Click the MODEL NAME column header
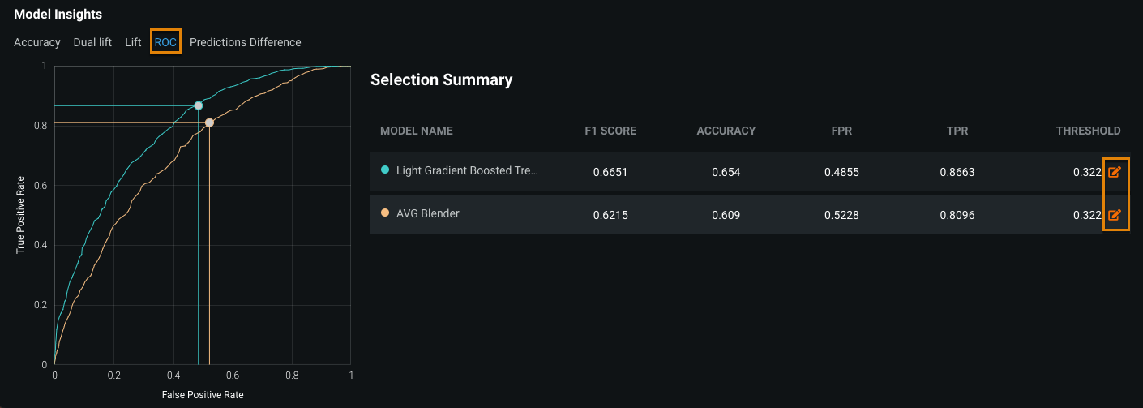This screenshot has height=408, width=1143. point(416,131)
